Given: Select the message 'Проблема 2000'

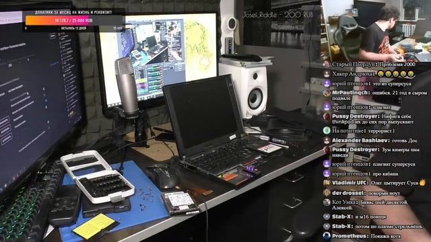Looking at the screenshot, I should point(397,65).
